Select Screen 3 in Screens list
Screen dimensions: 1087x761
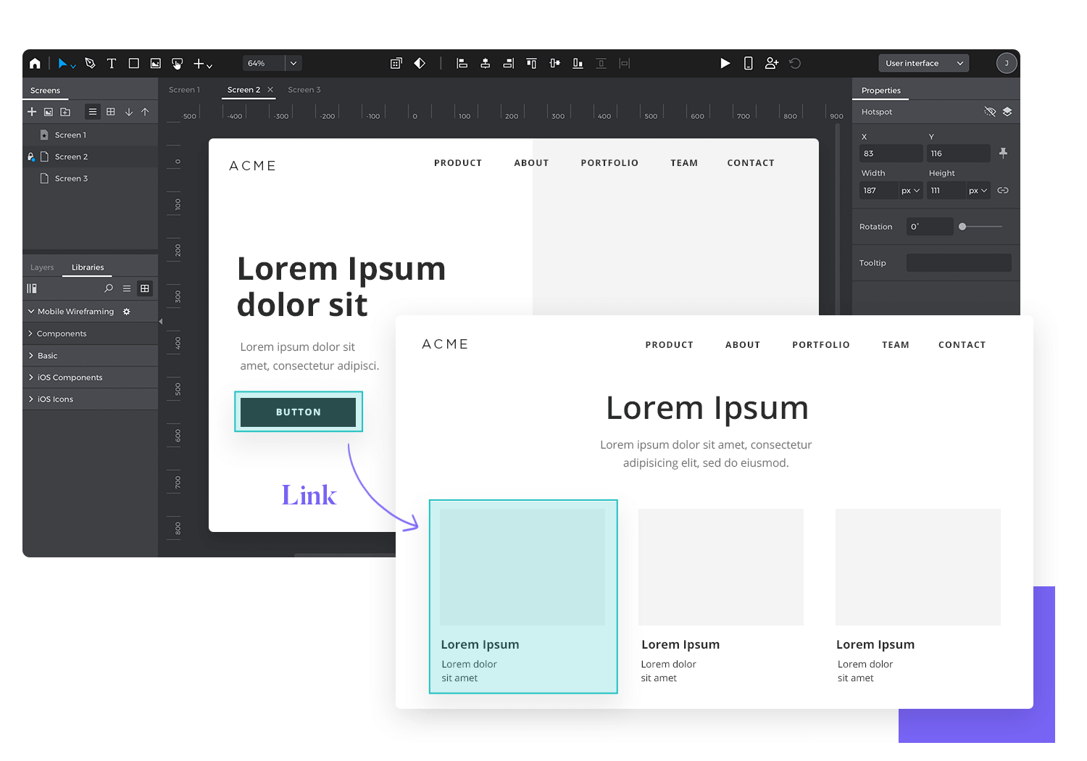coord(90,178)
